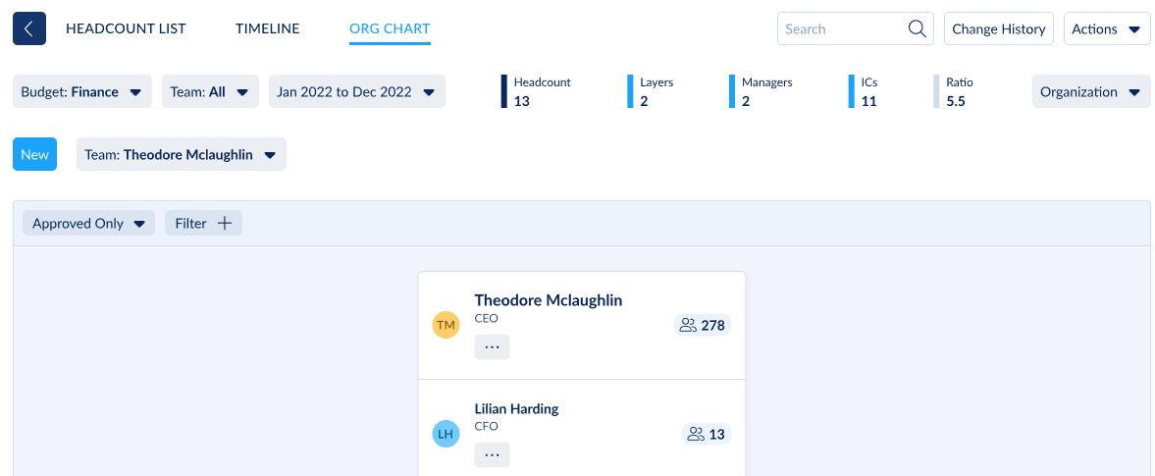The image size is (1155, 476).
Task: Open the Team: All dropdown
Action: [210, 92]
